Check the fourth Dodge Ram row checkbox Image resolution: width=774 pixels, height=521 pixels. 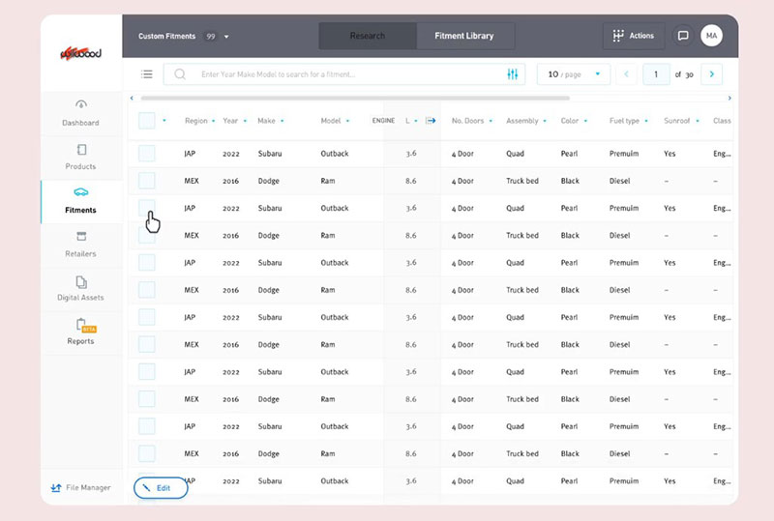tap(147, 344)
